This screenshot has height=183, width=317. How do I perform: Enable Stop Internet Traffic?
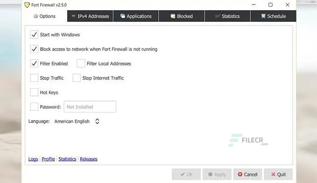(77, 78)
